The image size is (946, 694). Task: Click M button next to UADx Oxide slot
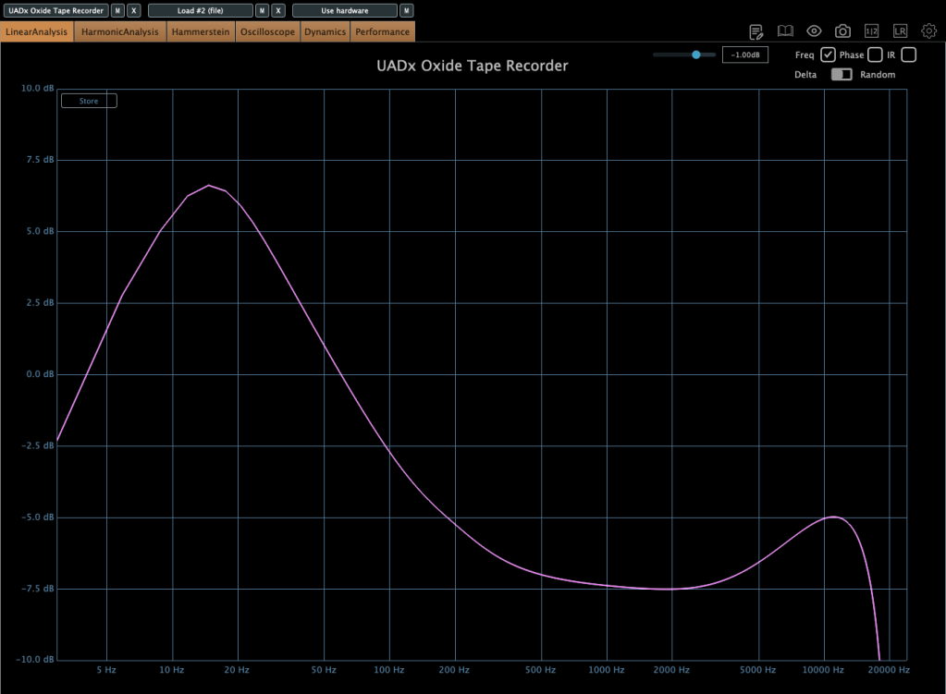[117, 11]
